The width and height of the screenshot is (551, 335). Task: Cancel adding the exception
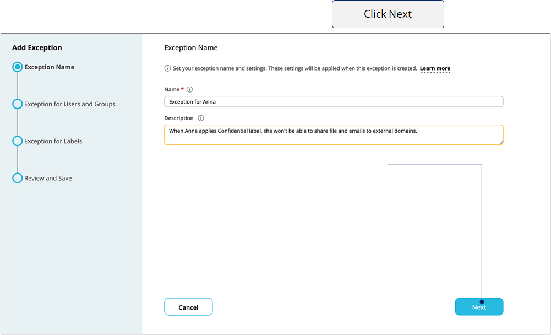coord(188,307)
